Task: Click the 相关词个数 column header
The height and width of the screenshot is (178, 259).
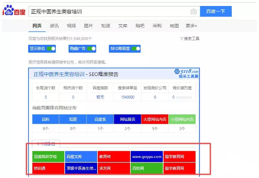Action: [73, 88]
